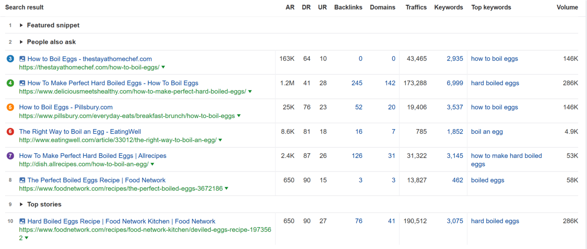Open URL dropdown for eatingwell.com
Image resolution: width=587 pixels, height=249 pixels.
pyautogui.click(x=220, y=140)
